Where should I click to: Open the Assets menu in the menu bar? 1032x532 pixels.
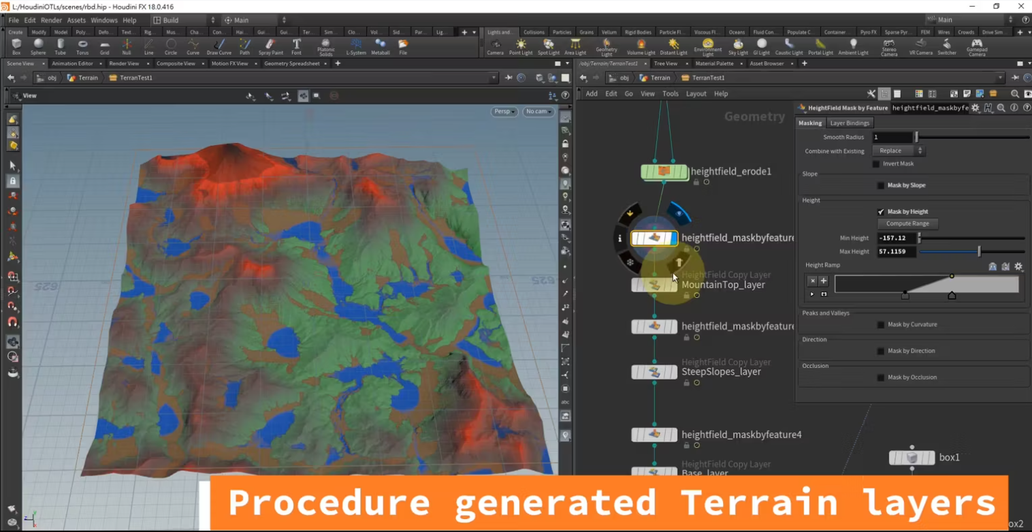coord(76,20)
